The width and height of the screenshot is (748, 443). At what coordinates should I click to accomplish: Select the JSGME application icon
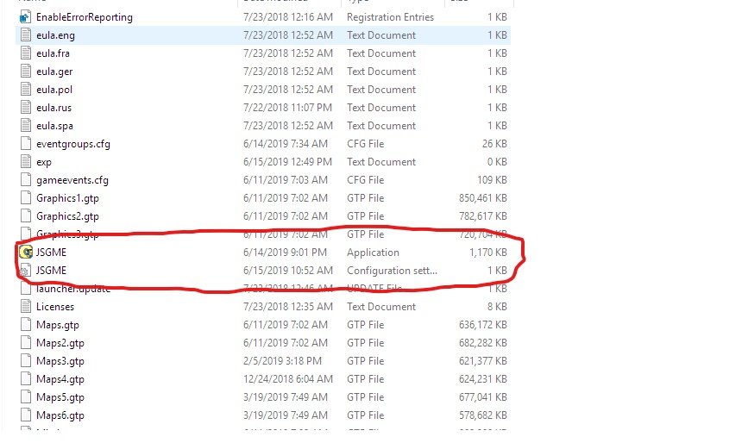[25, 253]
